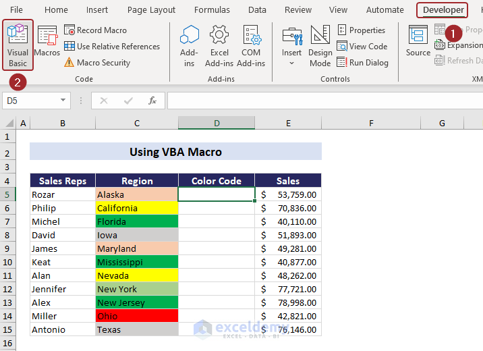Switch to the Insert ribbon tab
Screen dimensions: 483x351
pos(97,10)
